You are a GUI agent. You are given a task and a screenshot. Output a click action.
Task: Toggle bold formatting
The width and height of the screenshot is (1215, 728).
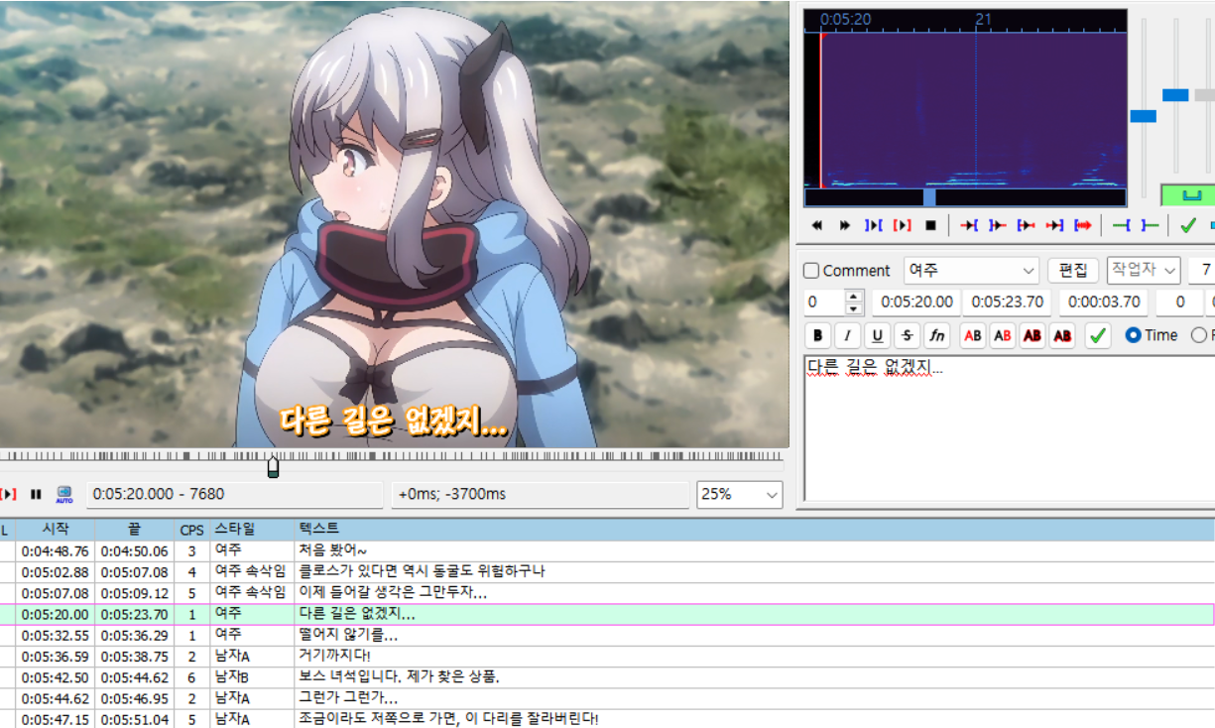click(818, 335)
